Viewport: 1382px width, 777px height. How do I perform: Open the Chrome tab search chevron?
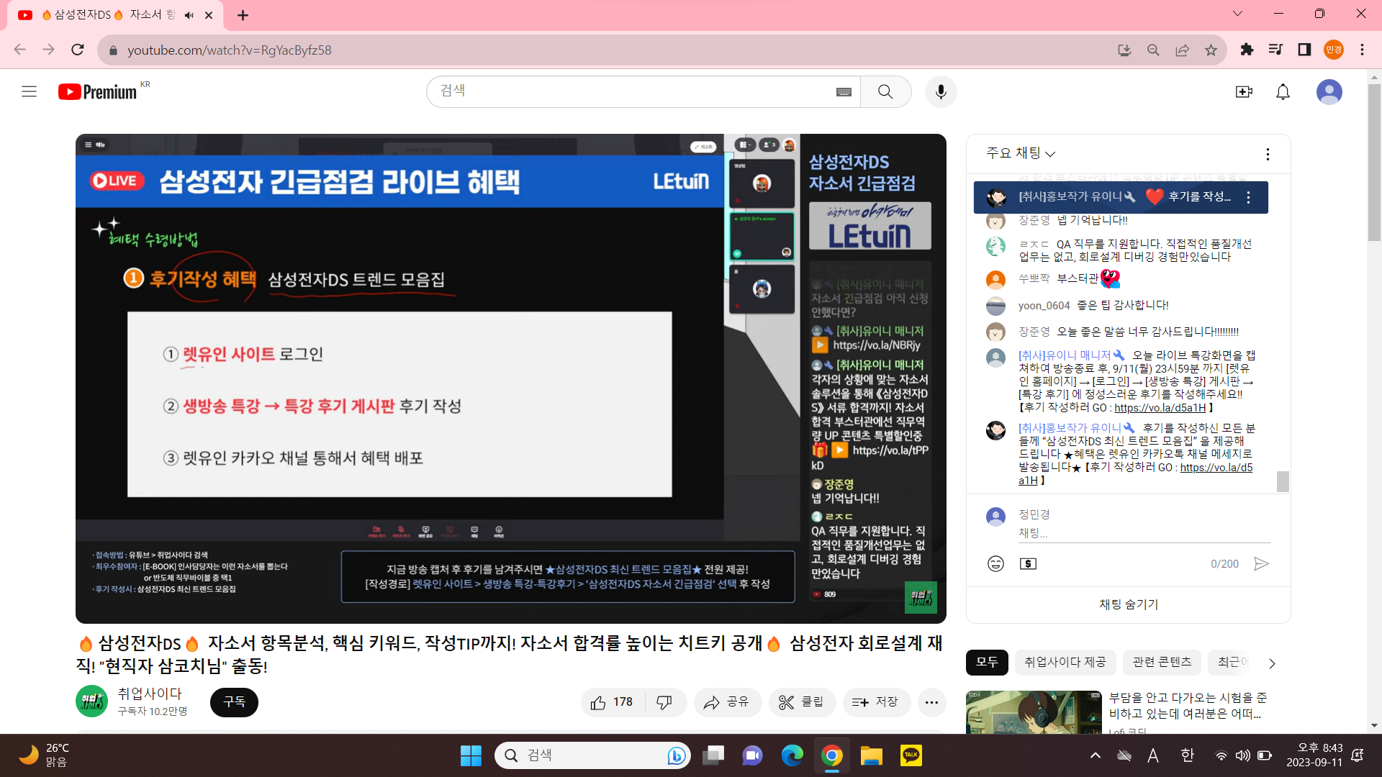1237,14
